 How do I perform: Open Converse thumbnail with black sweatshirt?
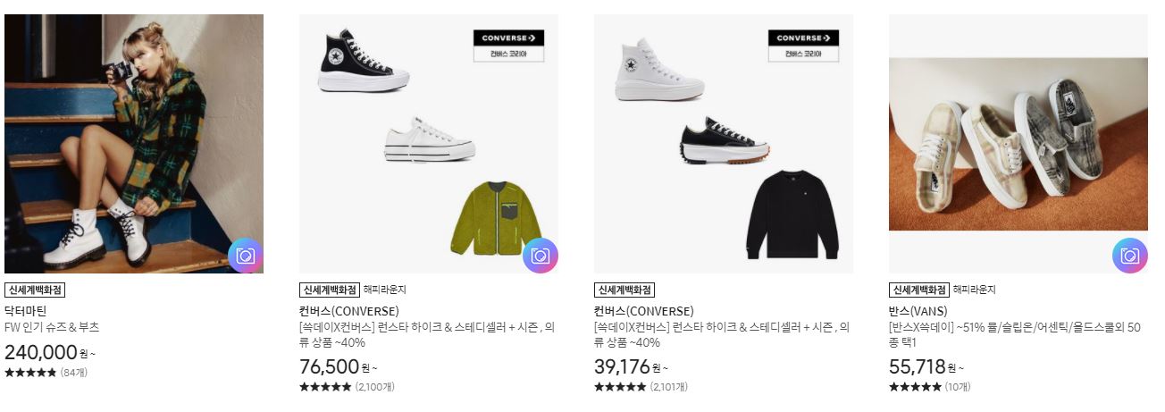tap(724, 144)
